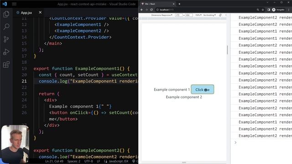Open the browser three-dot menu
Viewport: 292px width, 164px height.
tap(289, 10)
